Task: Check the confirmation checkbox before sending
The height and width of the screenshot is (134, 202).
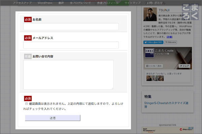Action: click(27, 104)
